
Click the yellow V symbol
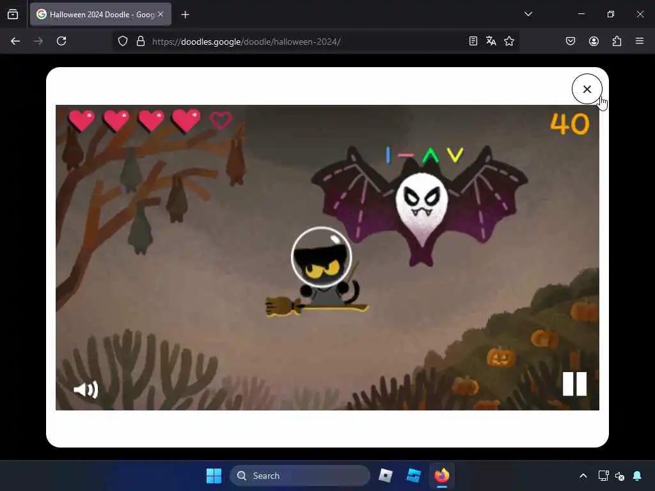click(455, 155)
